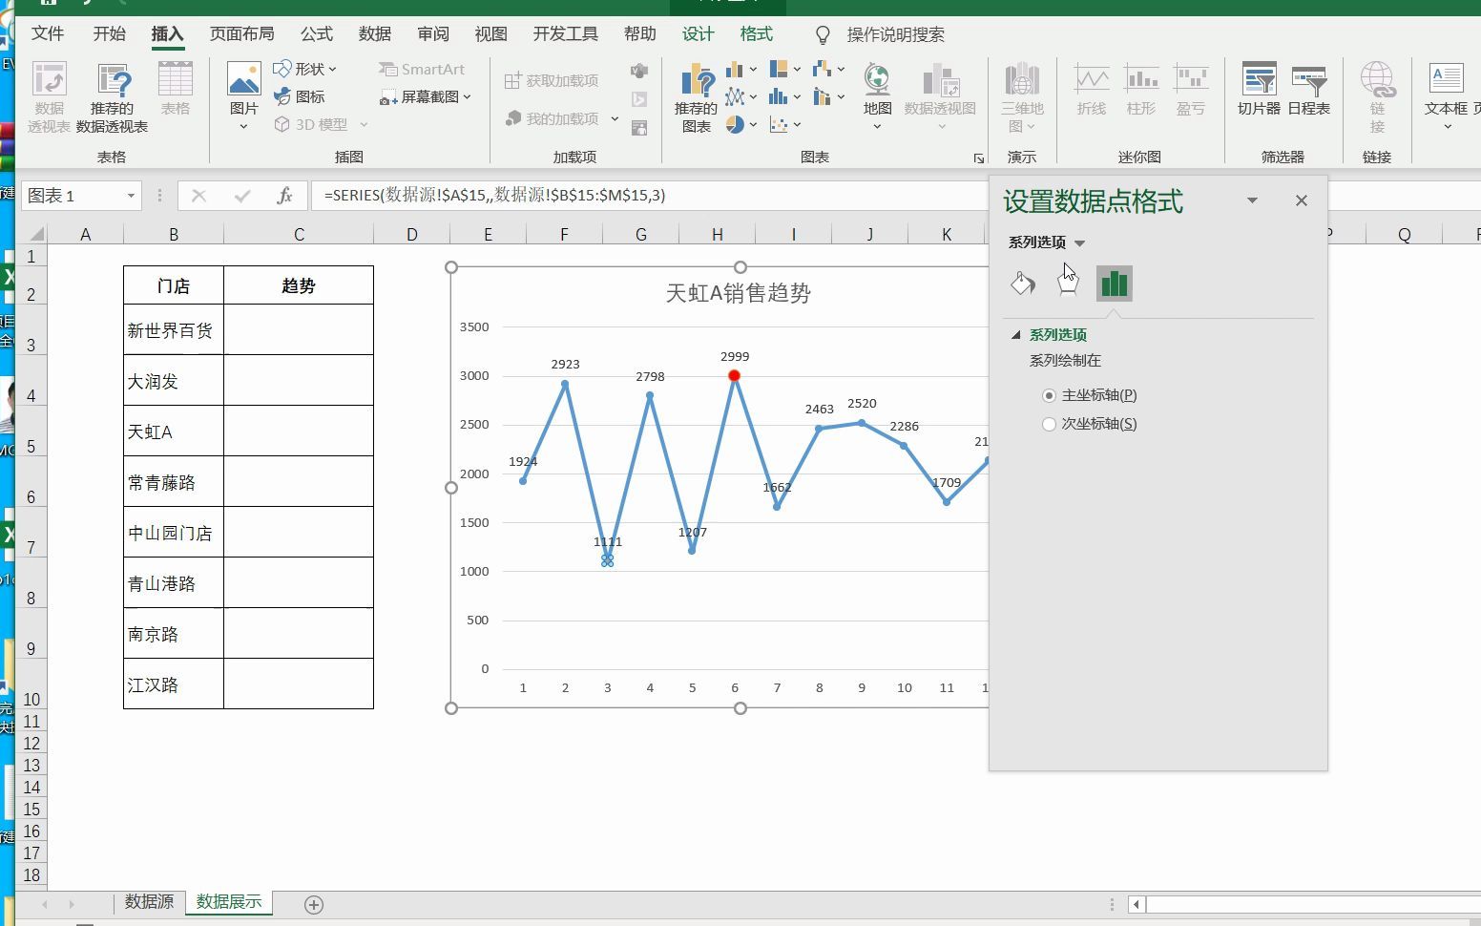This screenshot has width=1481, height=926.
Task: Switch to 效果 pentagon icon in format pane
Action: pos(1067,283)
